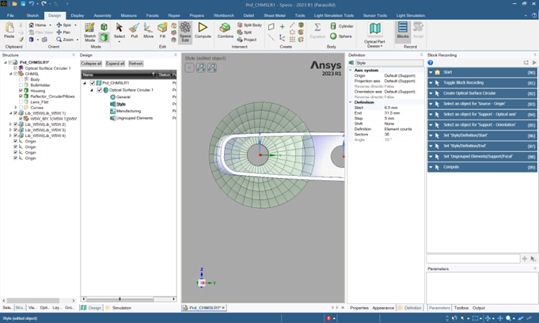Use the Select tool
The height and width of the screenshot is (323, 539).
[120, 31]
